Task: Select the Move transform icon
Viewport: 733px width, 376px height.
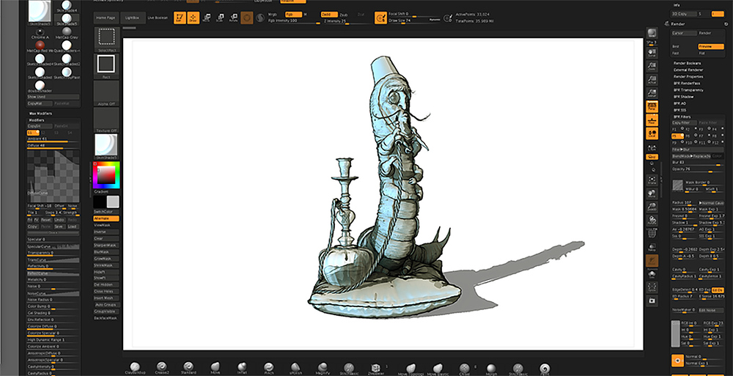Action: (207, 18)
